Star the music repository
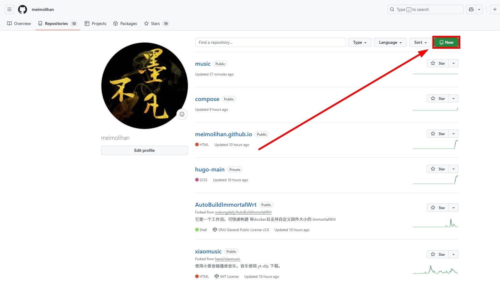Viewport: 500px width, 281px height. tap(438, 63)
